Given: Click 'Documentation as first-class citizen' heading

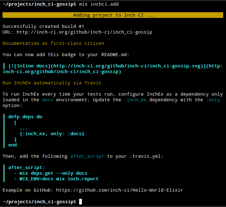Looking at the screenshot, I should (53, 43).
